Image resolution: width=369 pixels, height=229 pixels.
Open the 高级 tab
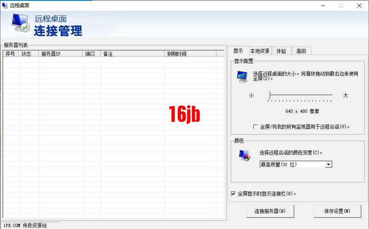click(x=301, y=51)
